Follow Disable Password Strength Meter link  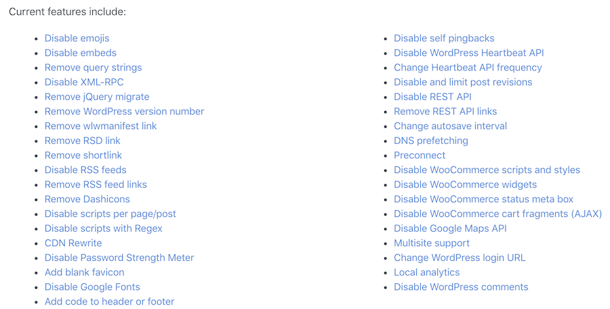119,258
